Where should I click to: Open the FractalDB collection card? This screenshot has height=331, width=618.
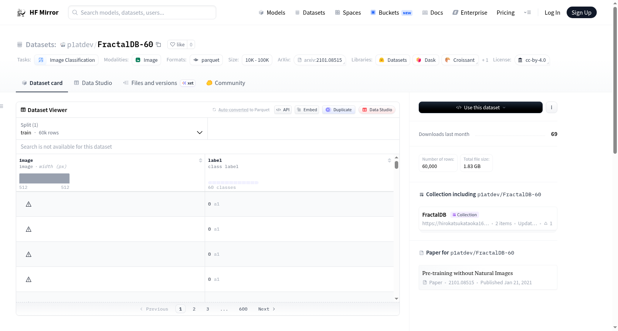488,219
